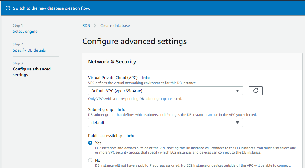Open Step 3 Configure advanced settings
Image resolution: width=305 pixels, height=168 pixels.
coord(32,72)
